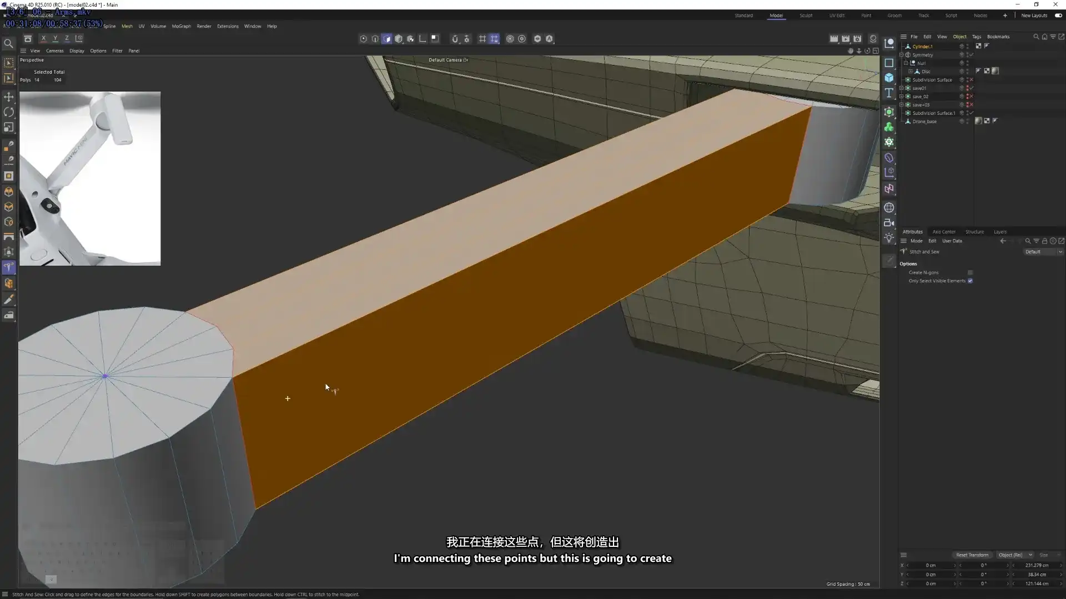Enable the Create N-gons checkbox

click(x=971, y=272)
